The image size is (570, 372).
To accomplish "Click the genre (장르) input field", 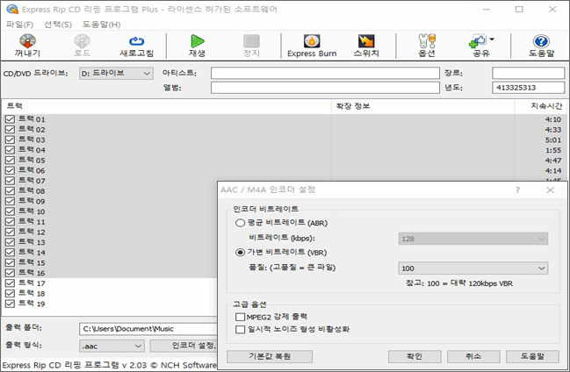I will [x=528, y=73].
